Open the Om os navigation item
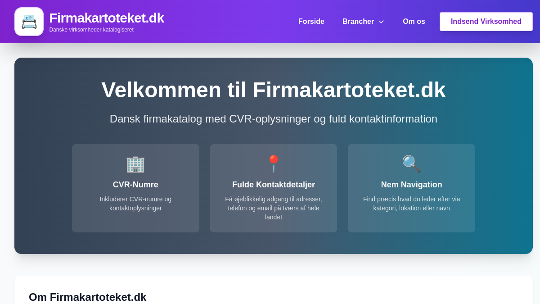Screen dimensions: 540x304 [414, 21]
